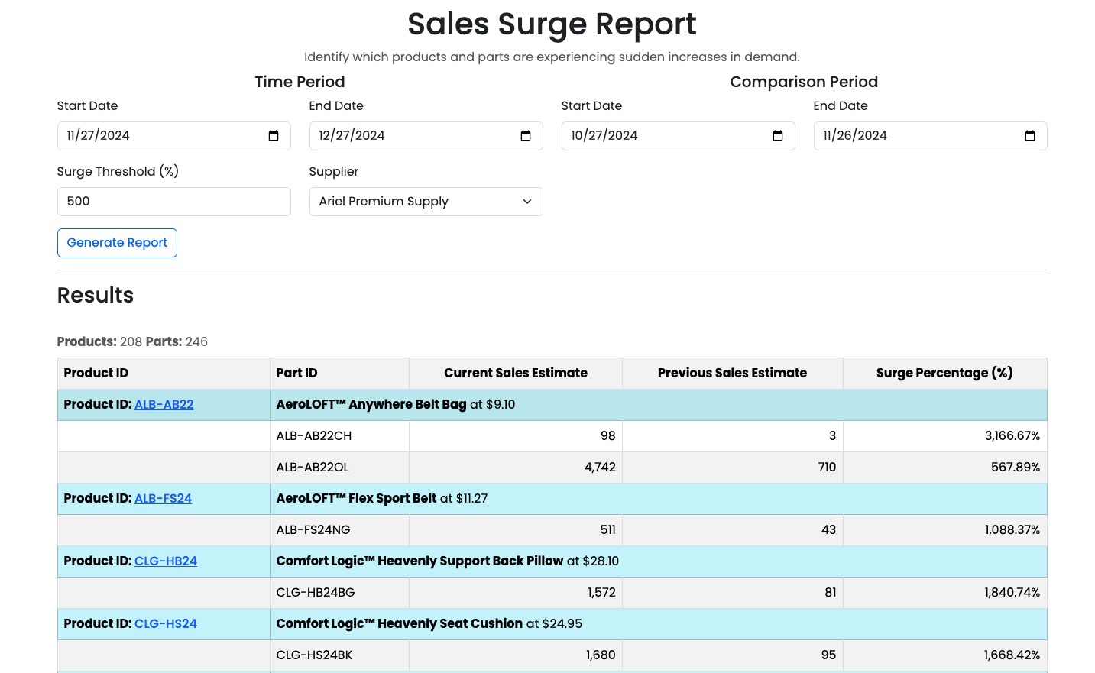Image resolution: width=1095 pixels, height=673 pixels.
Task: Select part ID cell CLG-HS24BK
Action: coord(339,655)
